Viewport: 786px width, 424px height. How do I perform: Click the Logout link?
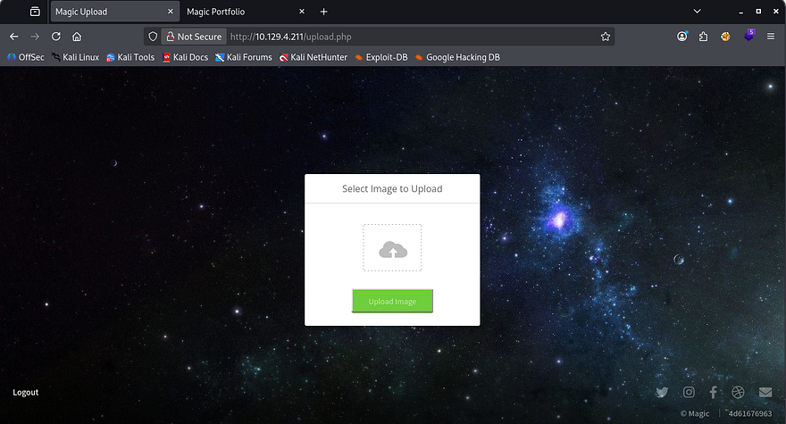click(26, 393)
